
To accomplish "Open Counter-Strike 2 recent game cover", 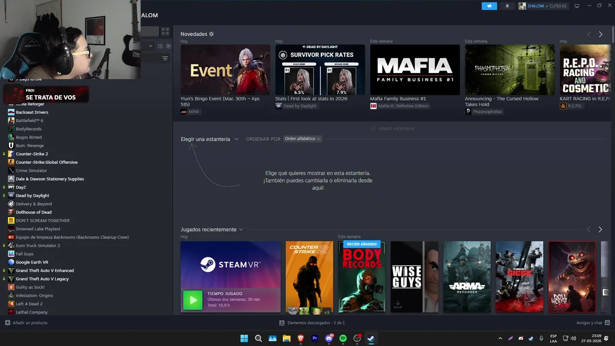I will (309, 277).
